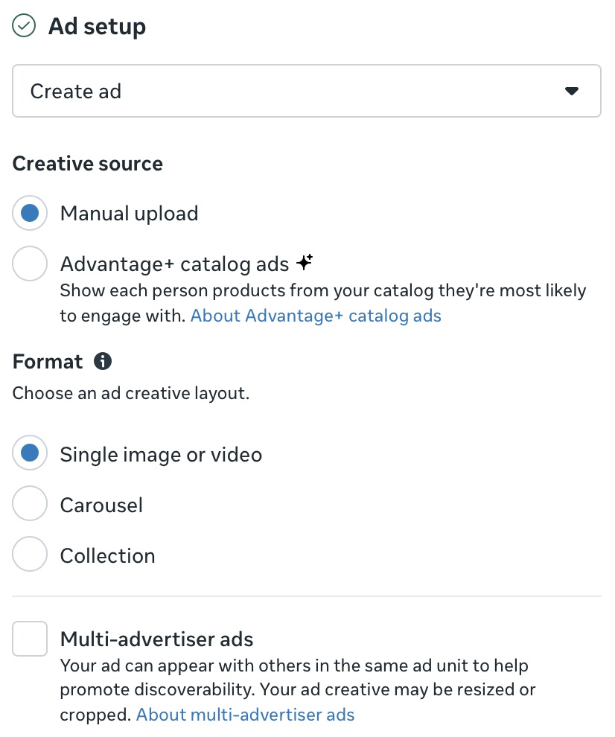Deselect the Single image or video radio button

pos(29,453)
